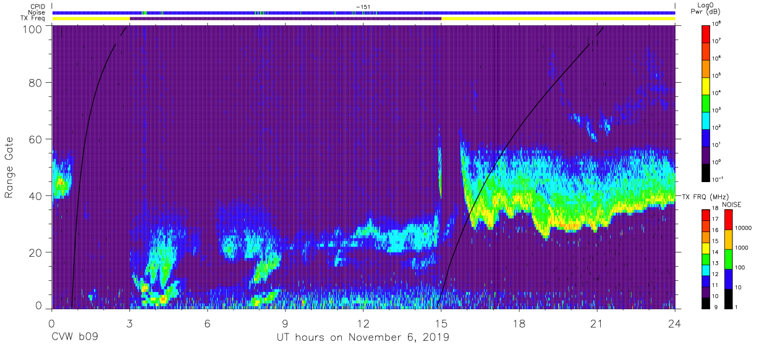Click the 21 tick on the UT hours axis
This screenshot has height=350, width=759.
597,323
